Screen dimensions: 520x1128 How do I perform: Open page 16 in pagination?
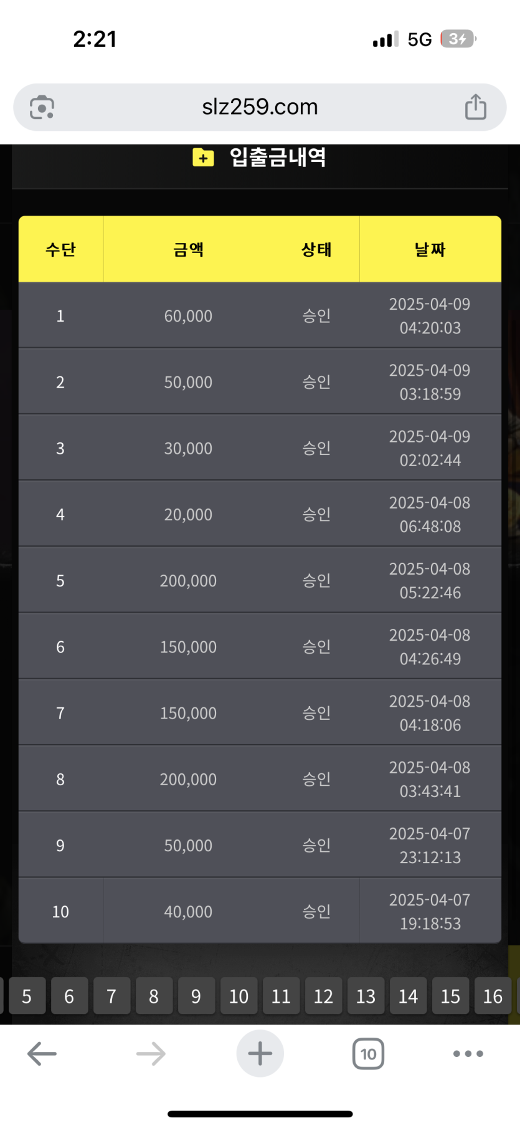coord(493,996)
